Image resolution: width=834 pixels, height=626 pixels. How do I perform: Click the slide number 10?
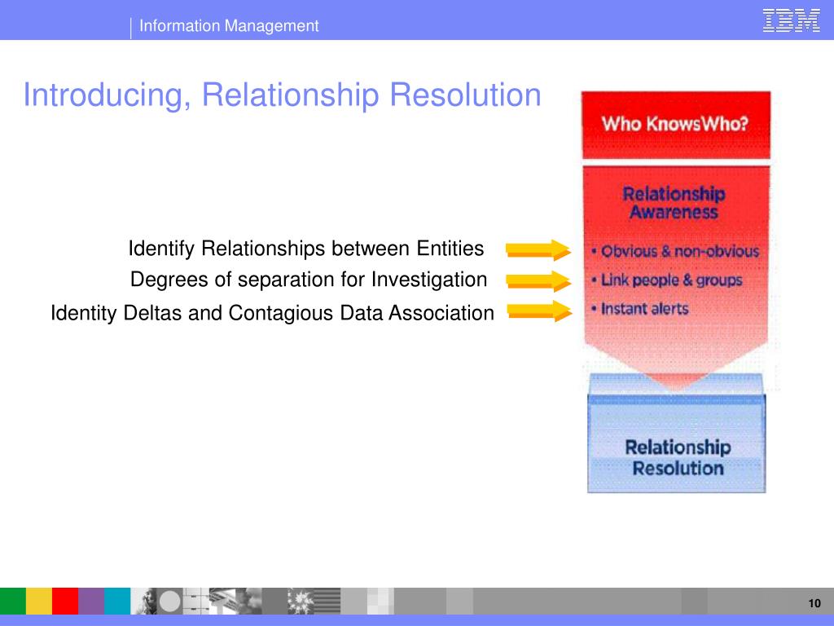pos(814,604)
